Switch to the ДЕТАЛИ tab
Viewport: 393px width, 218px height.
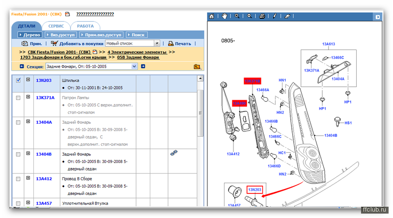click(27, 26)
